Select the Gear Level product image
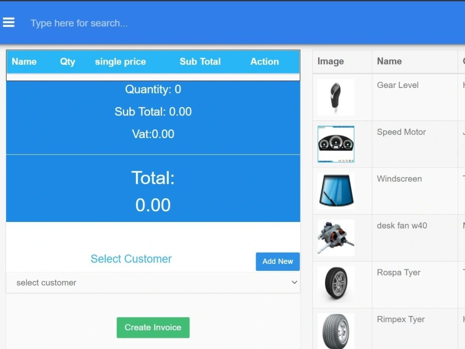This screenshot has width=465, height=349. [x=336, y=97]
